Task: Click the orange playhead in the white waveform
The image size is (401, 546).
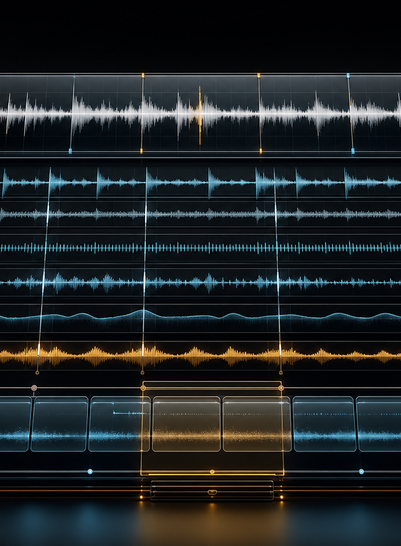Action: [200, 115]
